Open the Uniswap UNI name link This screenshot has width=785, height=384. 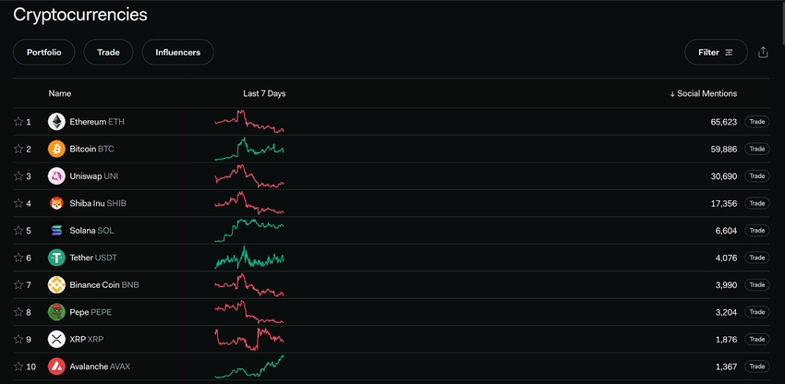(x=94, y=175)
